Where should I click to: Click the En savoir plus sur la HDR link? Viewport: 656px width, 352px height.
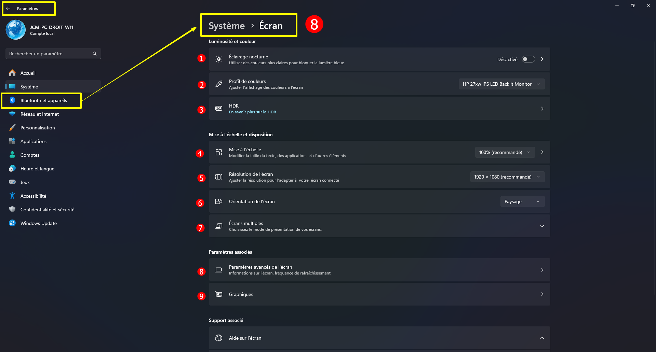252,112
